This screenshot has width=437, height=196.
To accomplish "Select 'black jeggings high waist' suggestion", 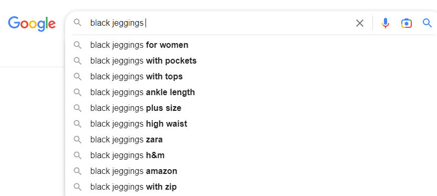I will pyautogui.click(x=251, y=124).
